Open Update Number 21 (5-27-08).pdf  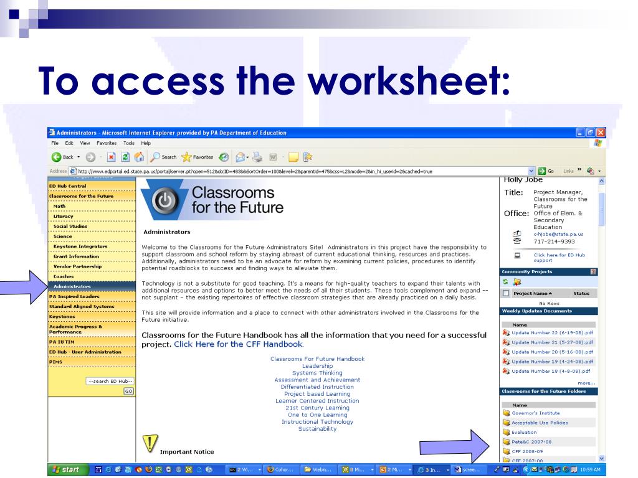(552, 342)
